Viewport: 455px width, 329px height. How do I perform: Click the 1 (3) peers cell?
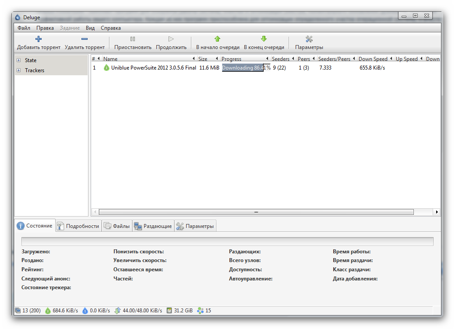(x=304, y=68)
